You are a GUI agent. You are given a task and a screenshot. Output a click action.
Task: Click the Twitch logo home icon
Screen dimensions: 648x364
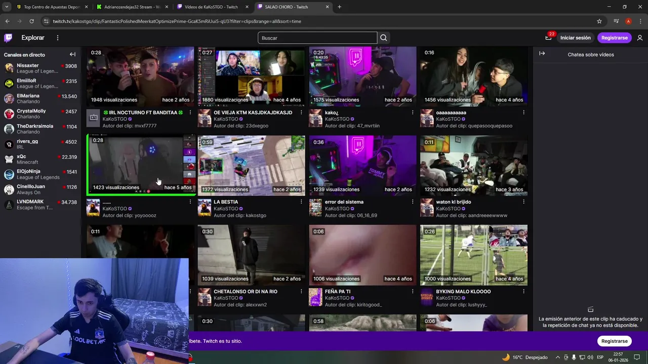coord(8,37)
